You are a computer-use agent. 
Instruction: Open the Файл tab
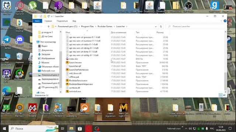click(37, 21)
